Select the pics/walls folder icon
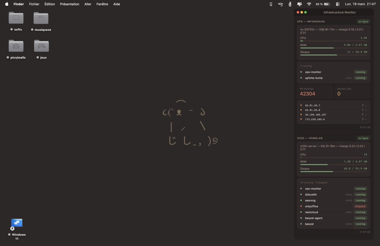This screenshot has height=246, width=380. (x=16, y=46)
